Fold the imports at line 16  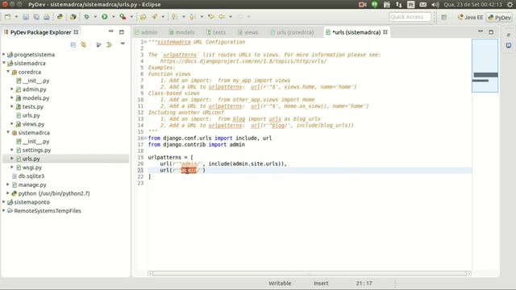click(x=145, y=138)
